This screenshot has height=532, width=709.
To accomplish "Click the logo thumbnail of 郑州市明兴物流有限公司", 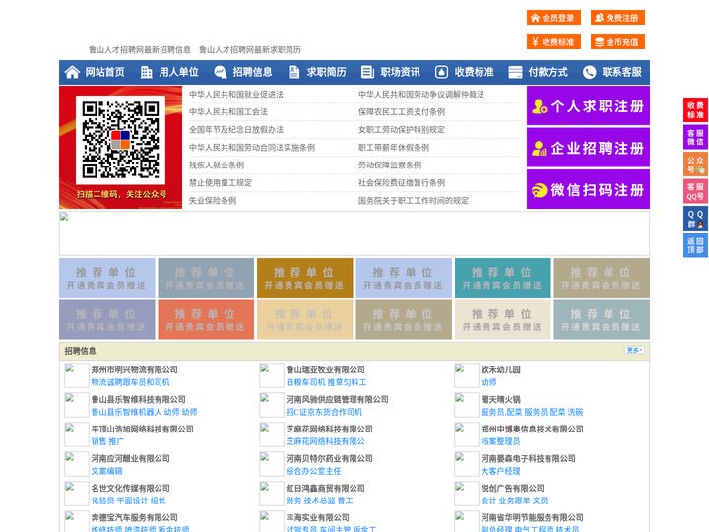I will tap(77, 375).
